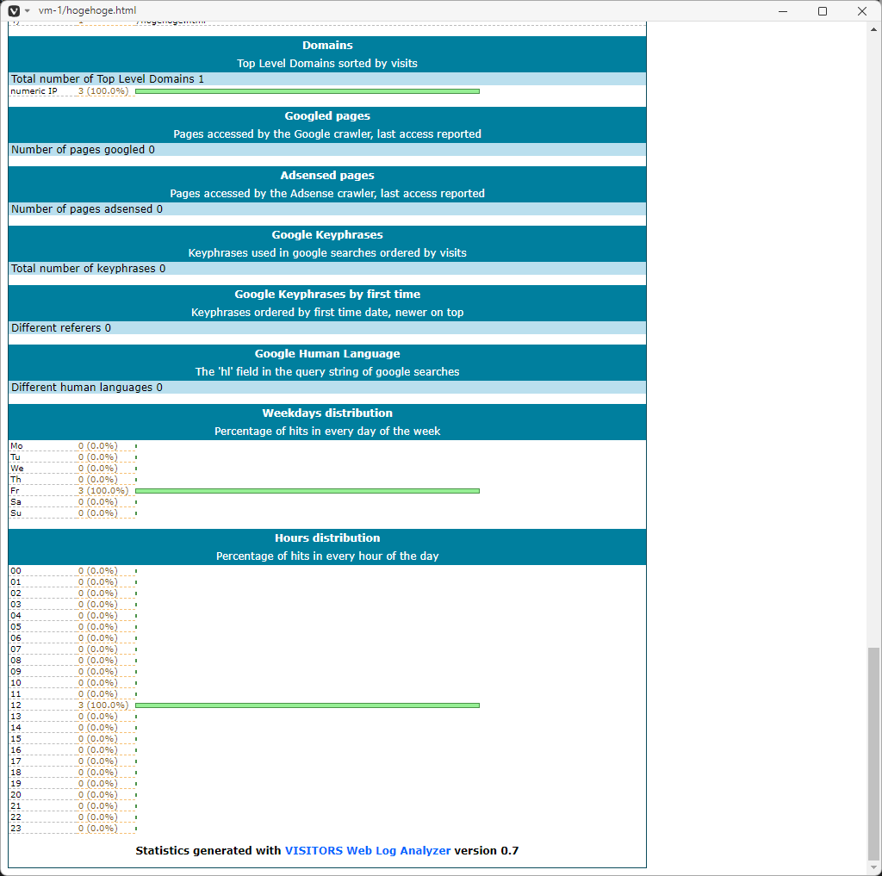Screen dimensions: 882x876
Task: Click the Hours distribution heading
Action: pos(327,537)
